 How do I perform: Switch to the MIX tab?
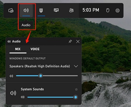click(x=18, y=49)
